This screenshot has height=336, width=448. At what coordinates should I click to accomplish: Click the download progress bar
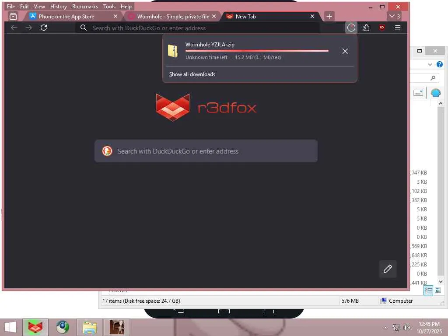(x=257, y=51)
